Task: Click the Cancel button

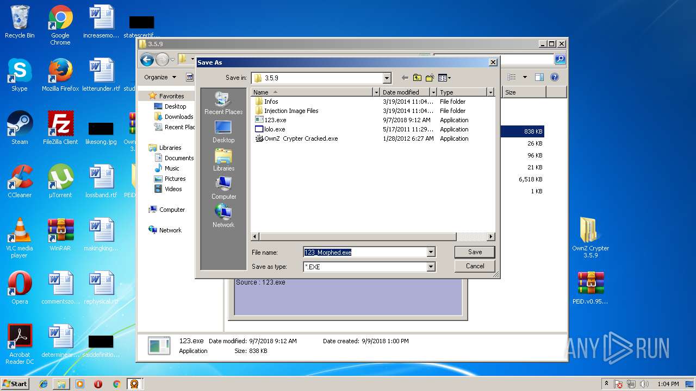Action: 475,266
